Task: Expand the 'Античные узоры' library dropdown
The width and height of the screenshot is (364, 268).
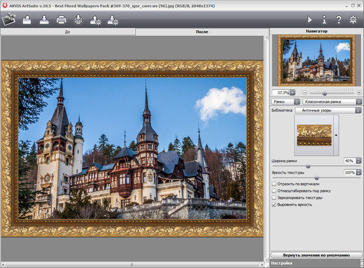Action: [328, 110]
